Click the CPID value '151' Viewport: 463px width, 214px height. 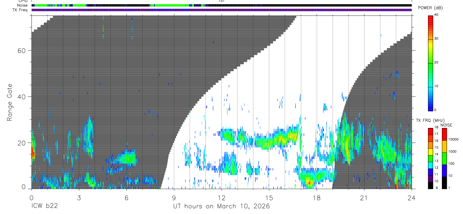pyautogui.click(x=222, y=1)
